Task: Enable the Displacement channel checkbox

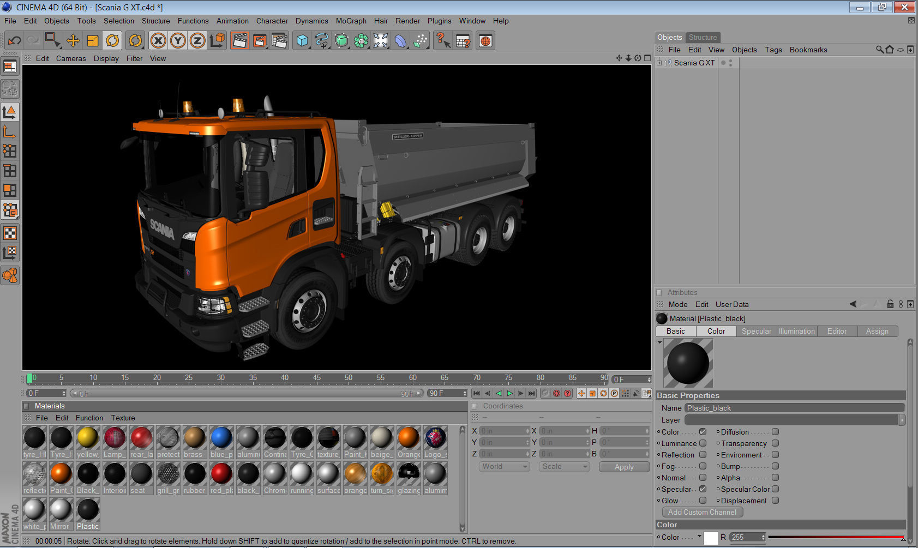Action: (x=775, y=501)
